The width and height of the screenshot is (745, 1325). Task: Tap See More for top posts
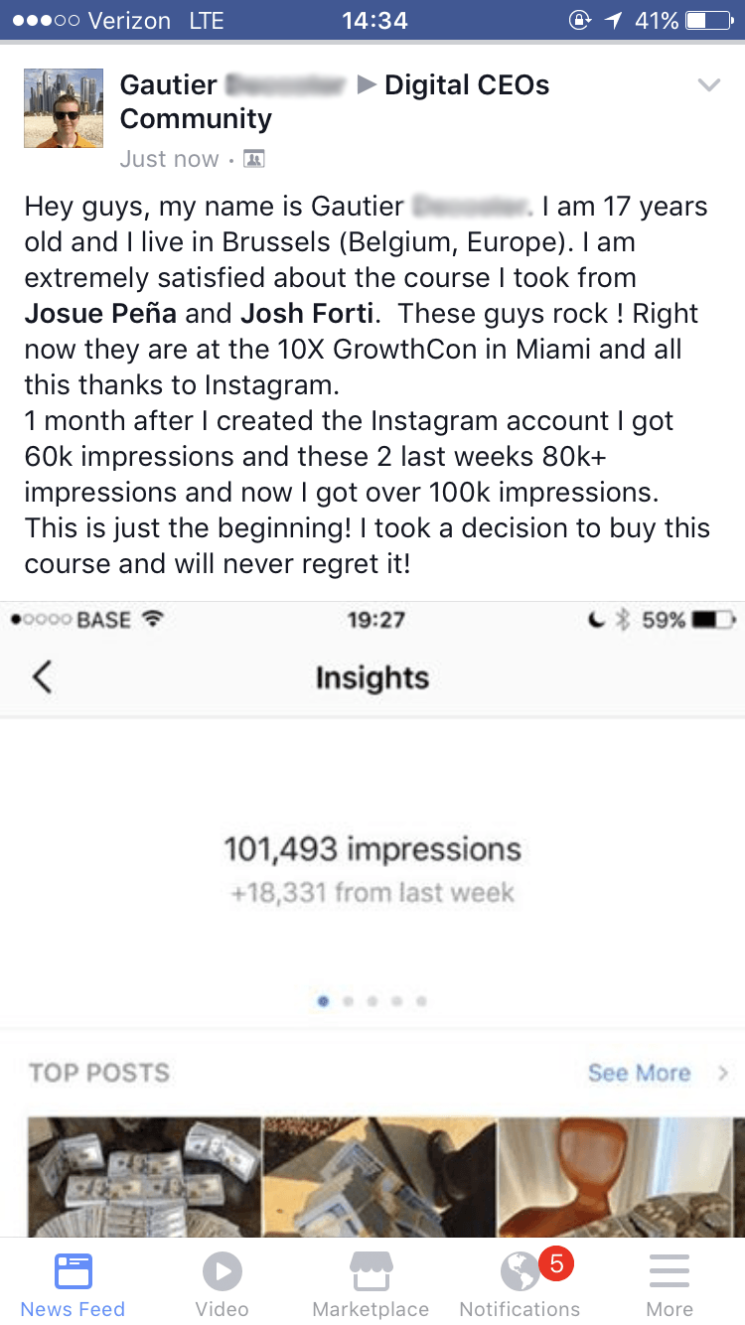(x=639, y=1073)
